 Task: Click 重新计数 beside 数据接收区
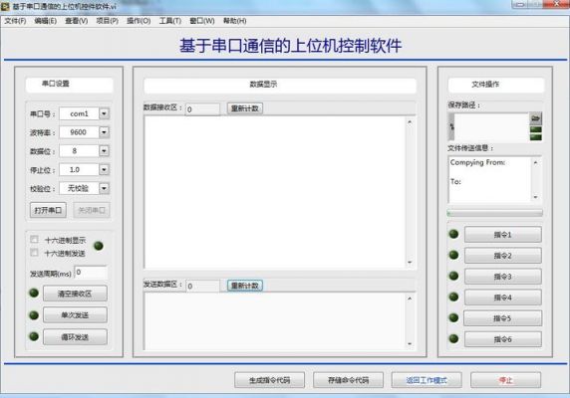point(245,108)
